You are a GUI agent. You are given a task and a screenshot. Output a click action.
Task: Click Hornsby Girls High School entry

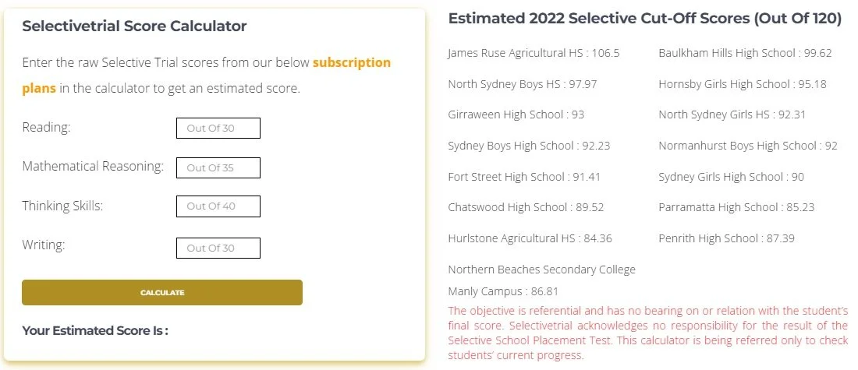point(743,84)
